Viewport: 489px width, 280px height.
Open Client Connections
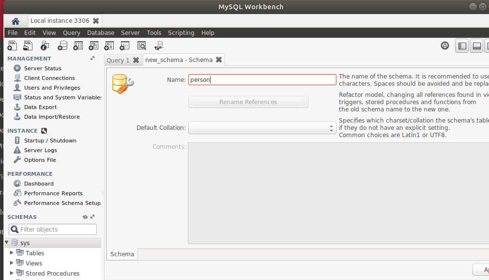point(44,78)
